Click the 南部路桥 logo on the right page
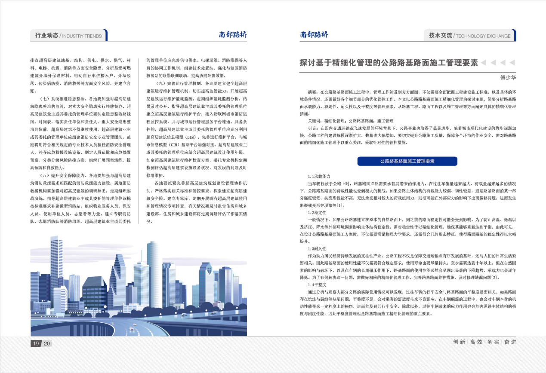 [x=314, y=35]
